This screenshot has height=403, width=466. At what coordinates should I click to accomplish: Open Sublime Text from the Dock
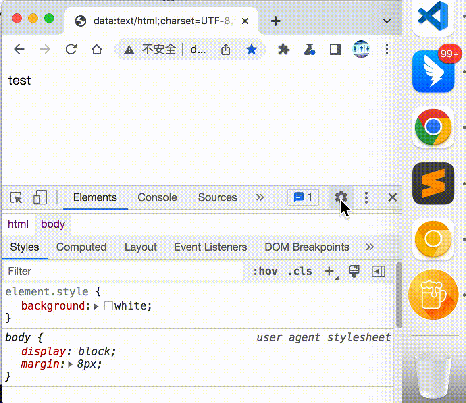tap(433, 183)
